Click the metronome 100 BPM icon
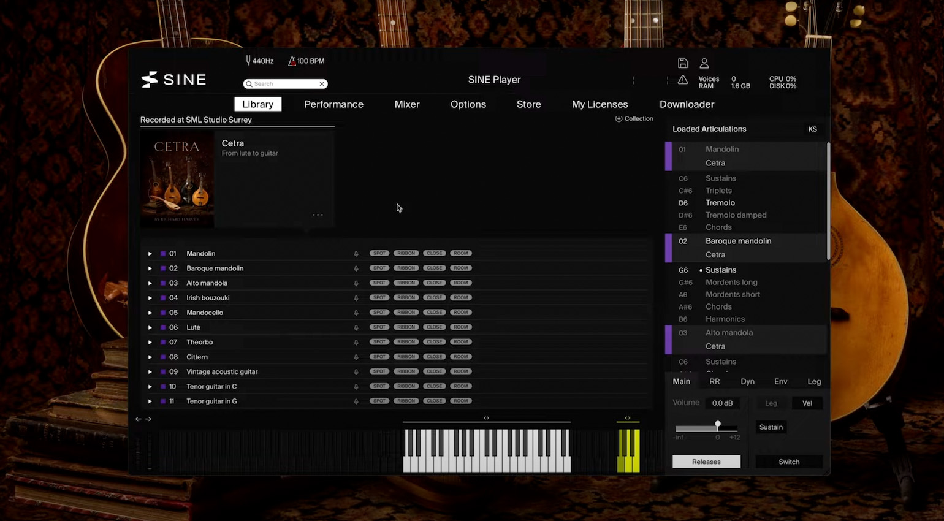 click(292, 61)
